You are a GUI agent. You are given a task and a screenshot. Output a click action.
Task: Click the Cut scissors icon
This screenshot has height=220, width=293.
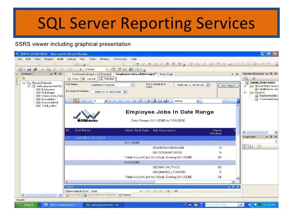pos(42,69)
